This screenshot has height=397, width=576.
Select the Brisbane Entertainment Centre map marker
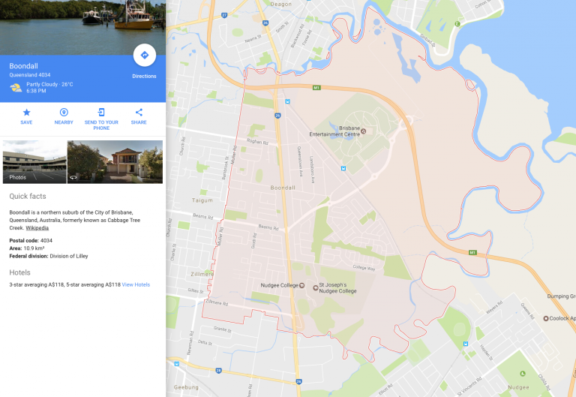363,131
